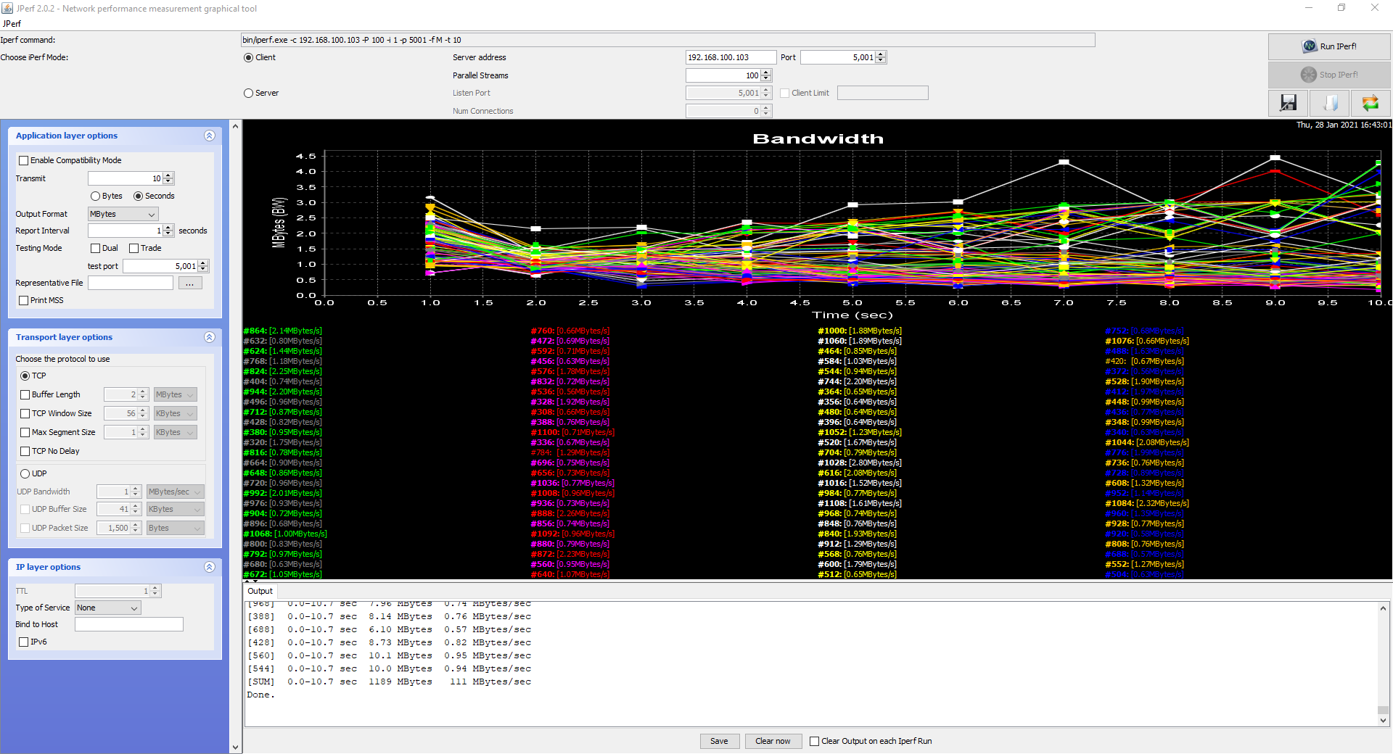Enable the IPv6 checkbox
This screenshot has height=754, width=1393.
pos(23,642)
